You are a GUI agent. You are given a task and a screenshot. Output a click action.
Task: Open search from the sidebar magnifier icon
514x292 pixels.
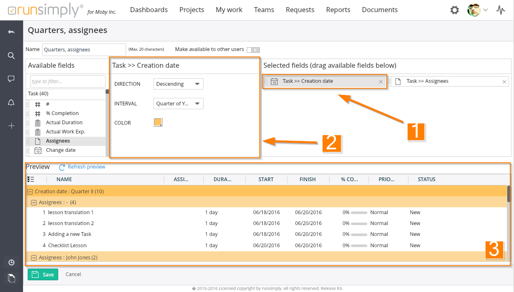(x=11, y=56)
